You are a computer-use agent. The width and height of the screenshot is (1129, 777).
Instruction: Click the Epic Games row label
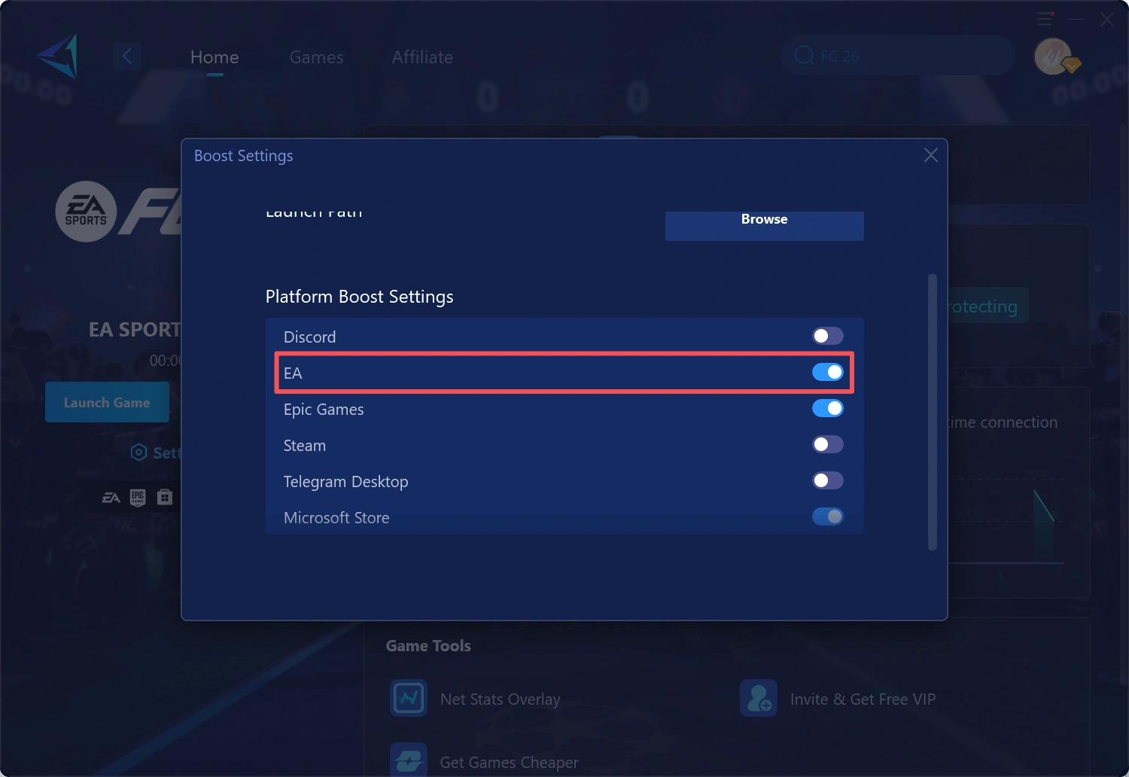pyautogui.click(x=324, y=410)
